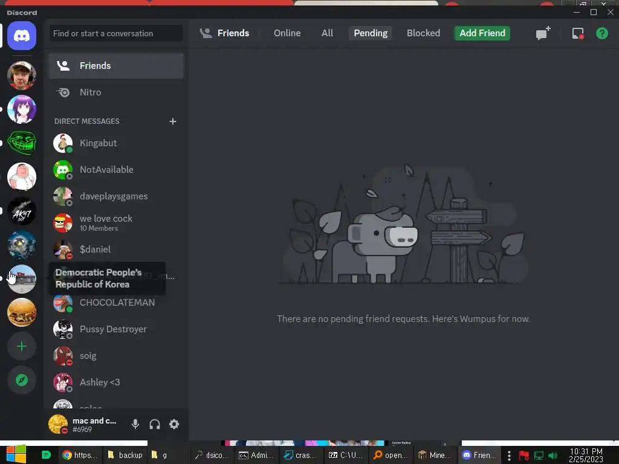Screen dimensions: 619x464
Task: Click the Friends header title
Action: tap(233, 33)
